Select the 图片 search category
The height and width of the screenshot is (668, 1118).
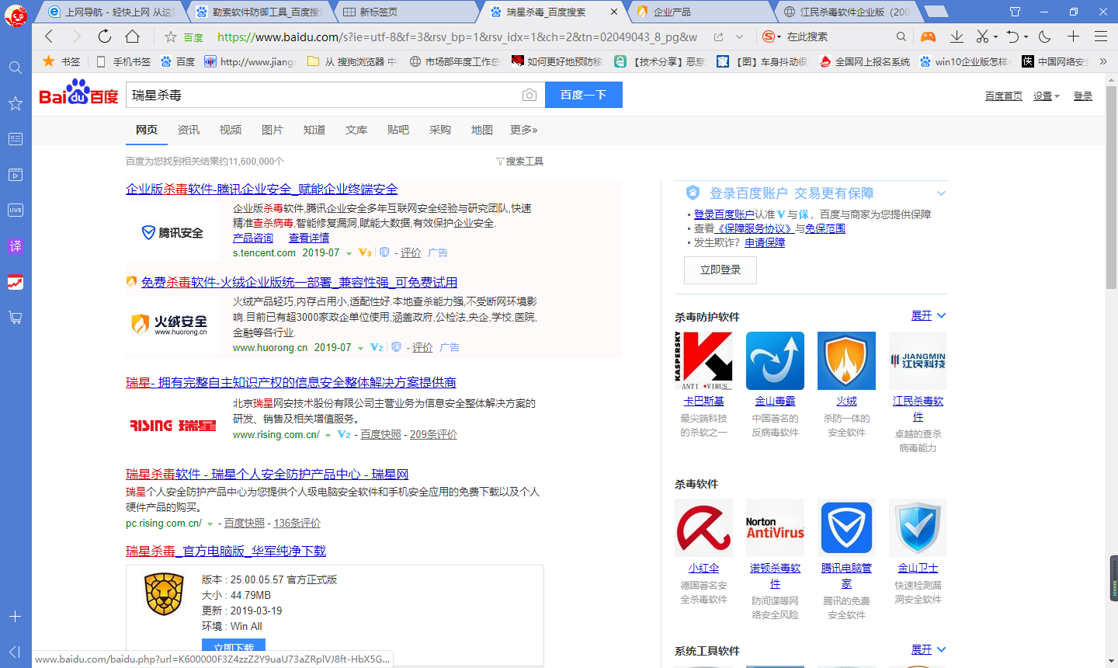coord(273,130)
